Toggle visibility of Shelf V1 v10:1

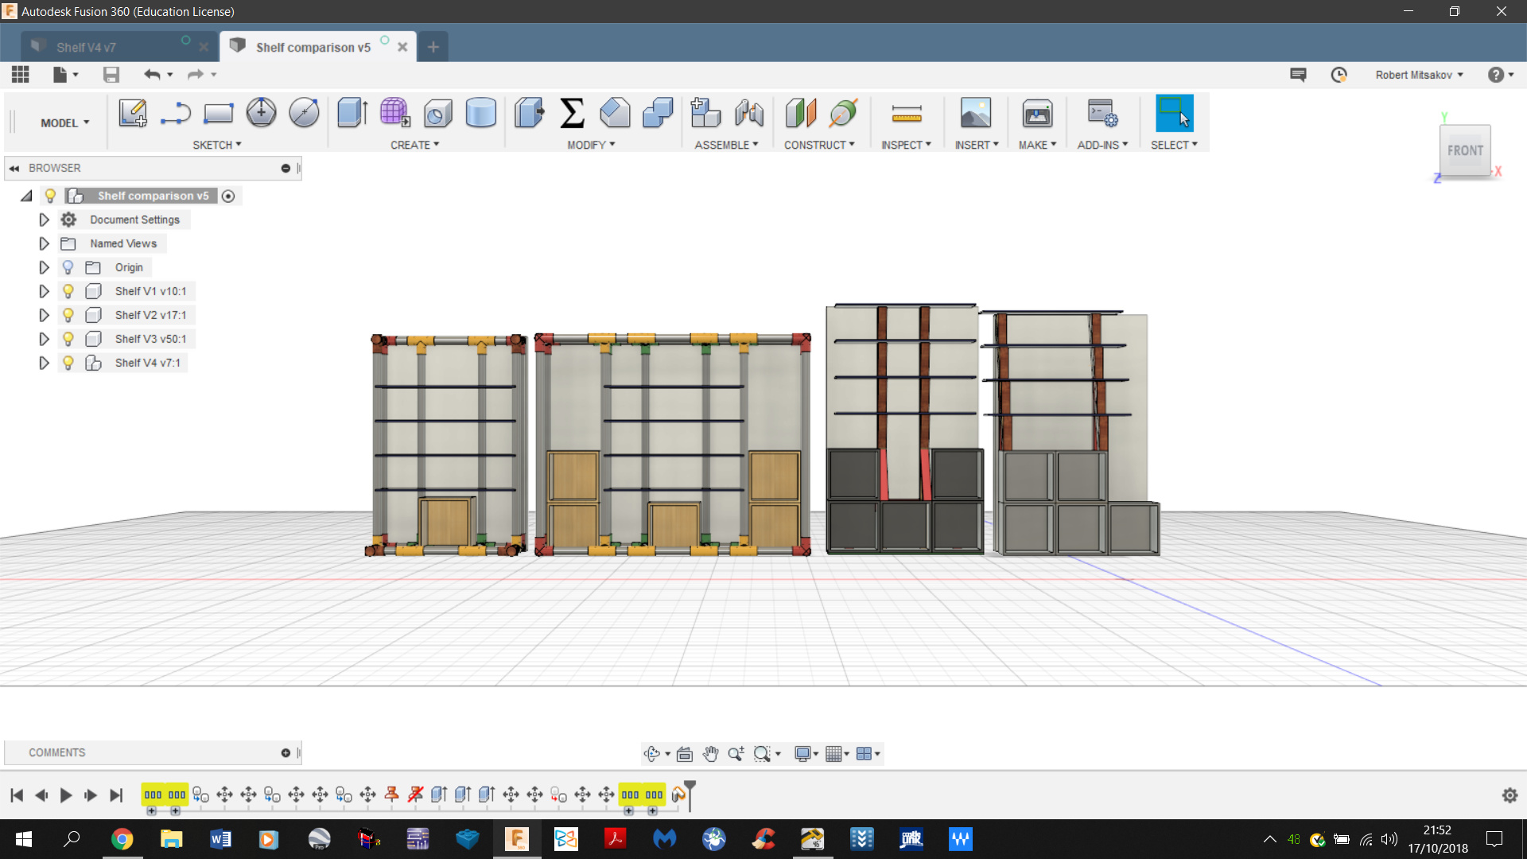tap(68, 291)
